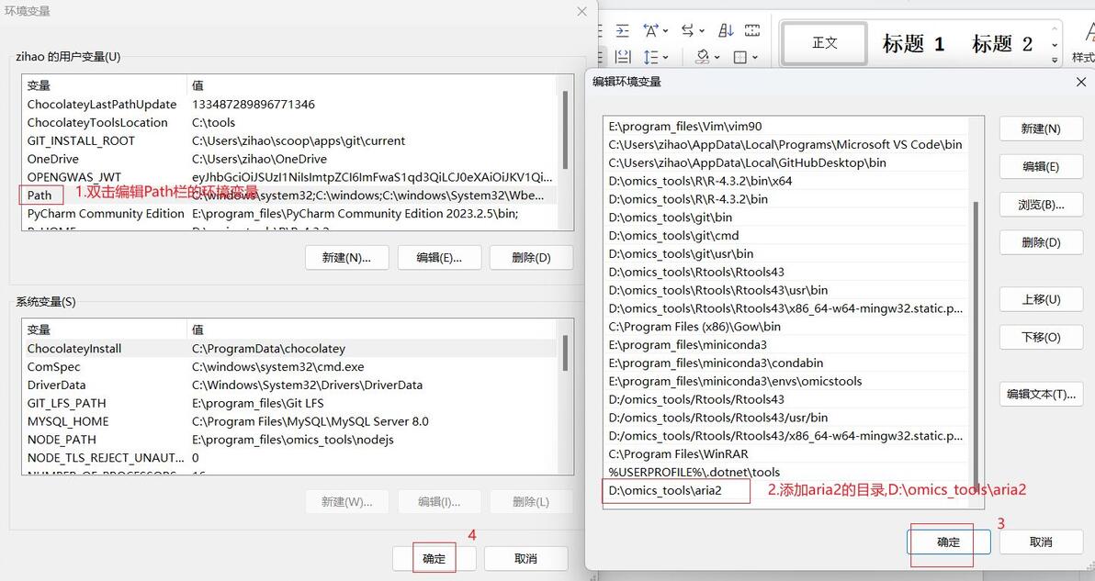Viewport: 1095px width, 581px height.
Task: Click 确定 in the 环境变量 window
Action: click(434, 559)
